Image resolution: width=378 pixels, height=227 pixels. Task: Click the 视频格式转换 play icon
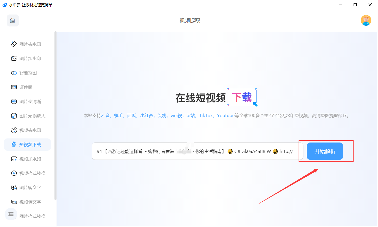coord(14,173)
